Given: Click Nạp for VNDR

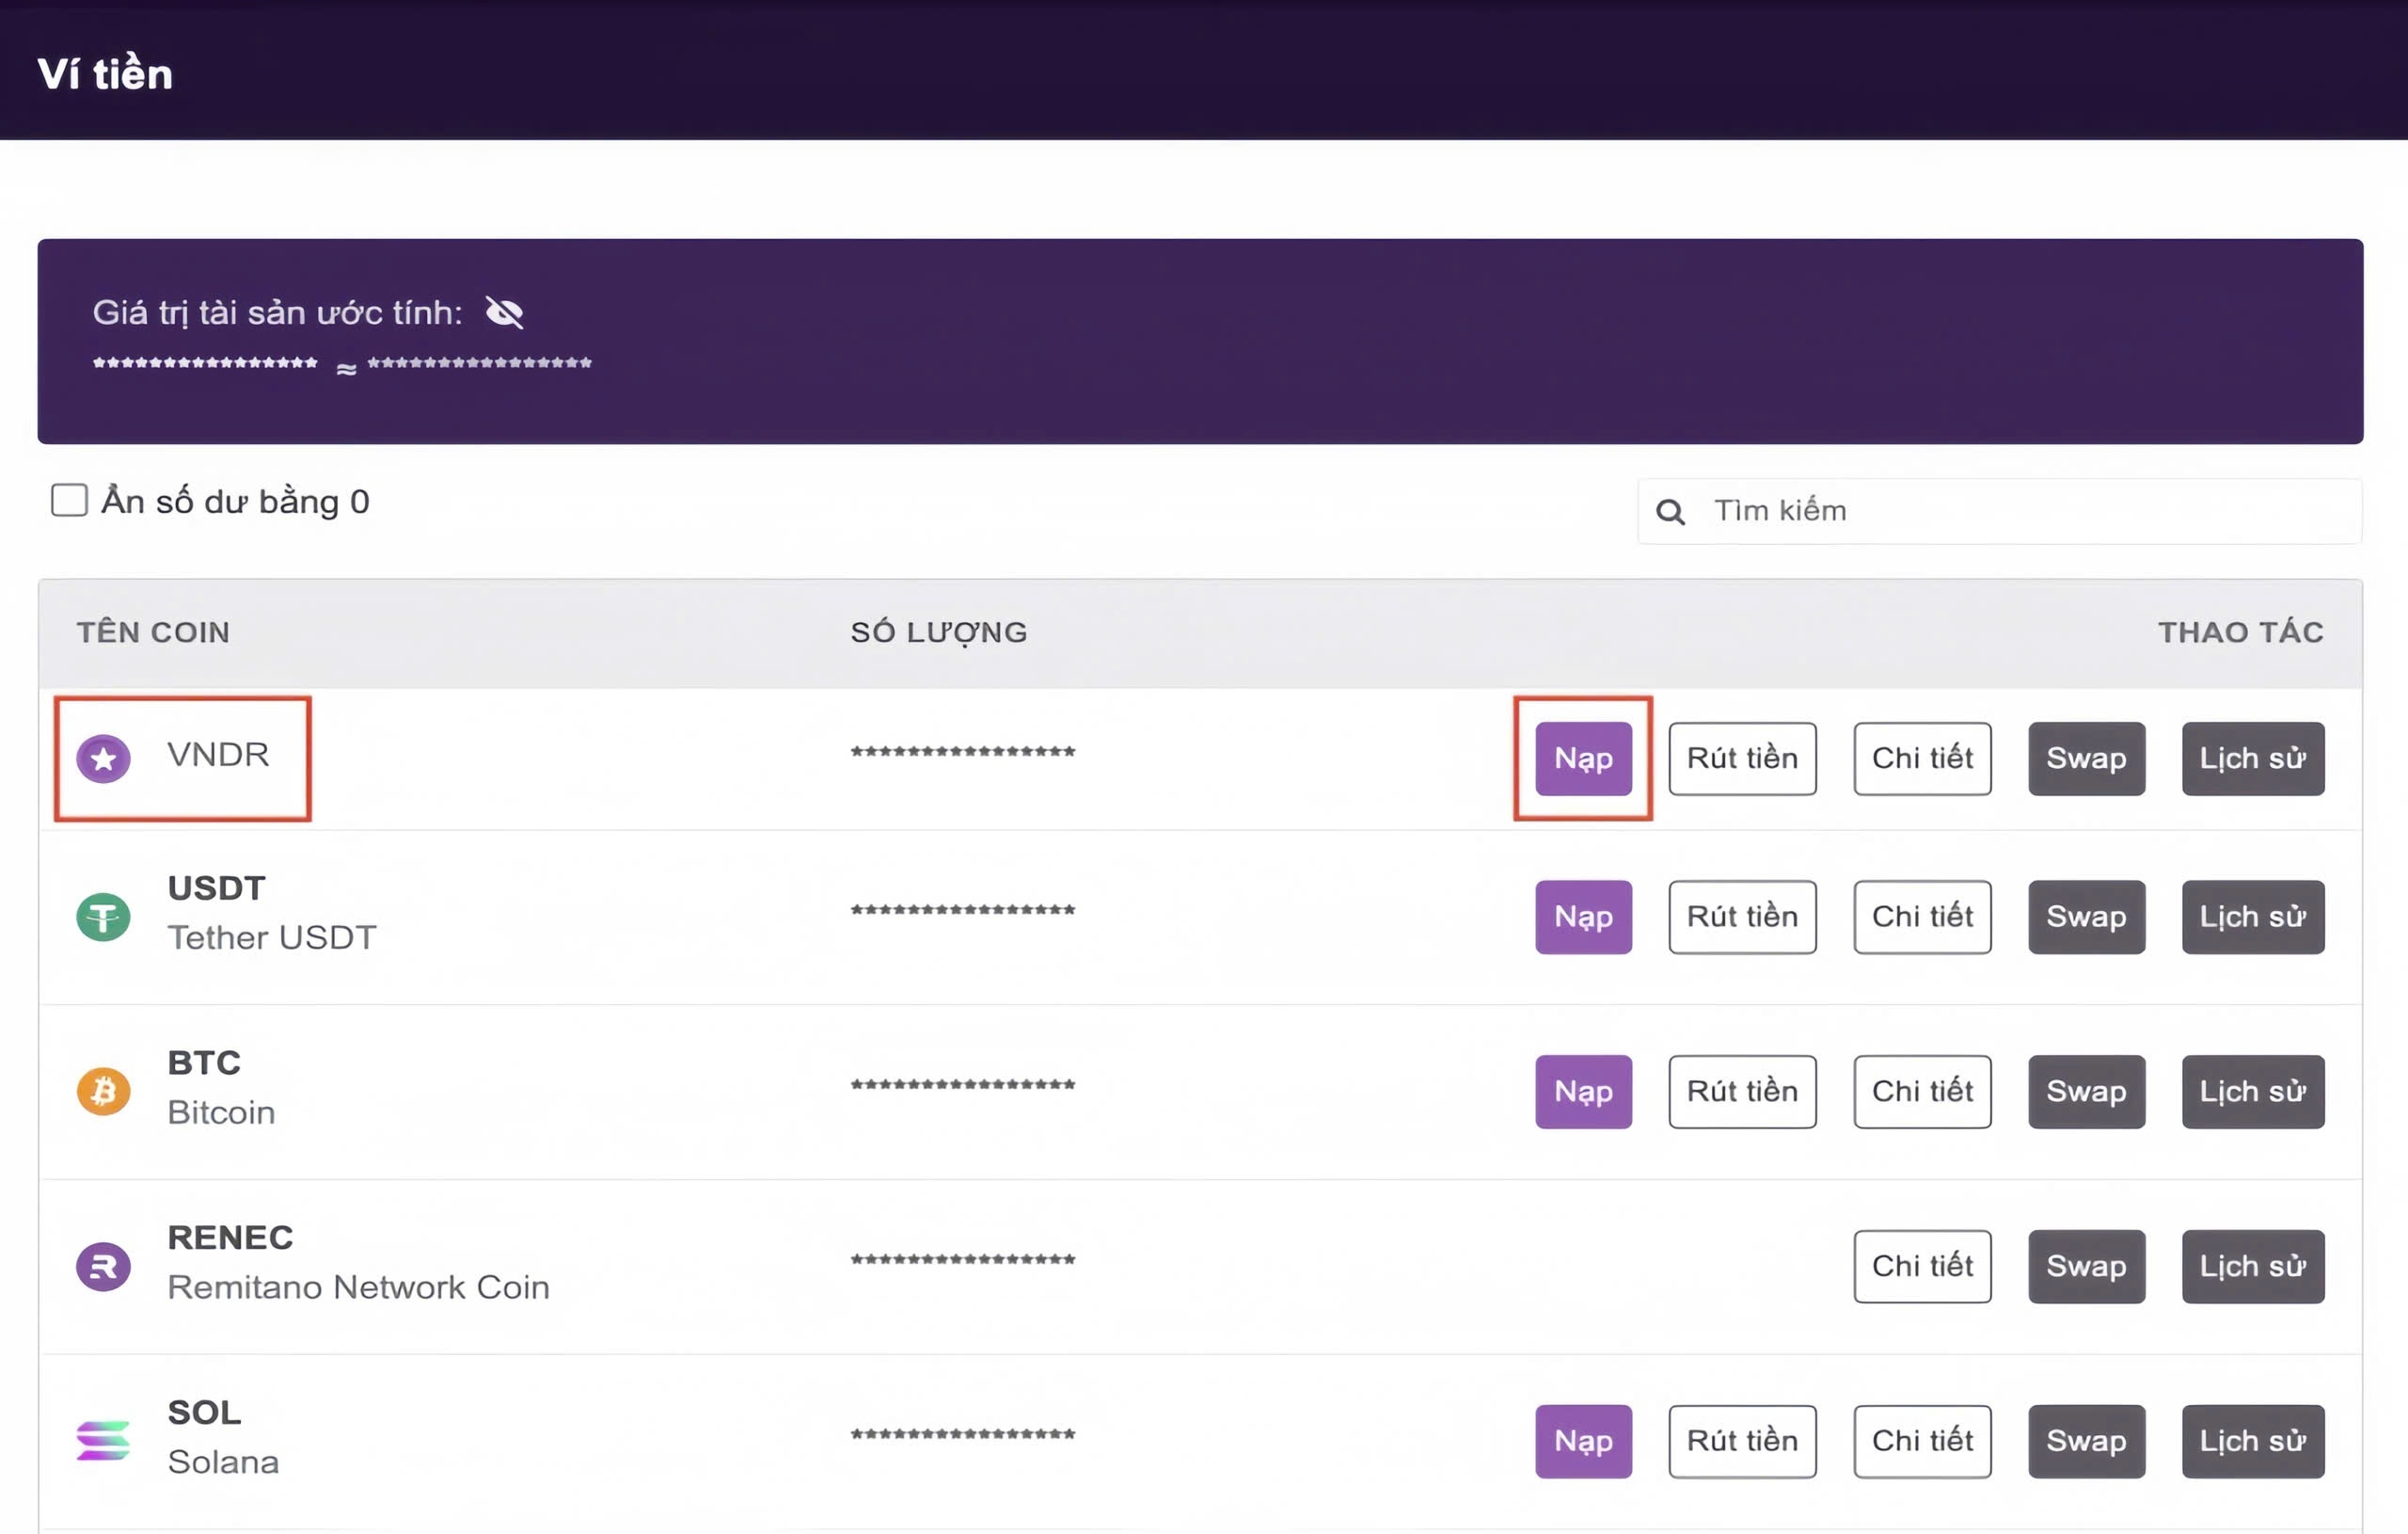Looking at the screenshot, I should pos(1584,759).
